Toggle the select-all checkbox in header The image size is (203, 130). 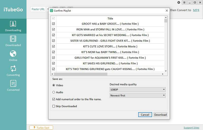(54, 18)
